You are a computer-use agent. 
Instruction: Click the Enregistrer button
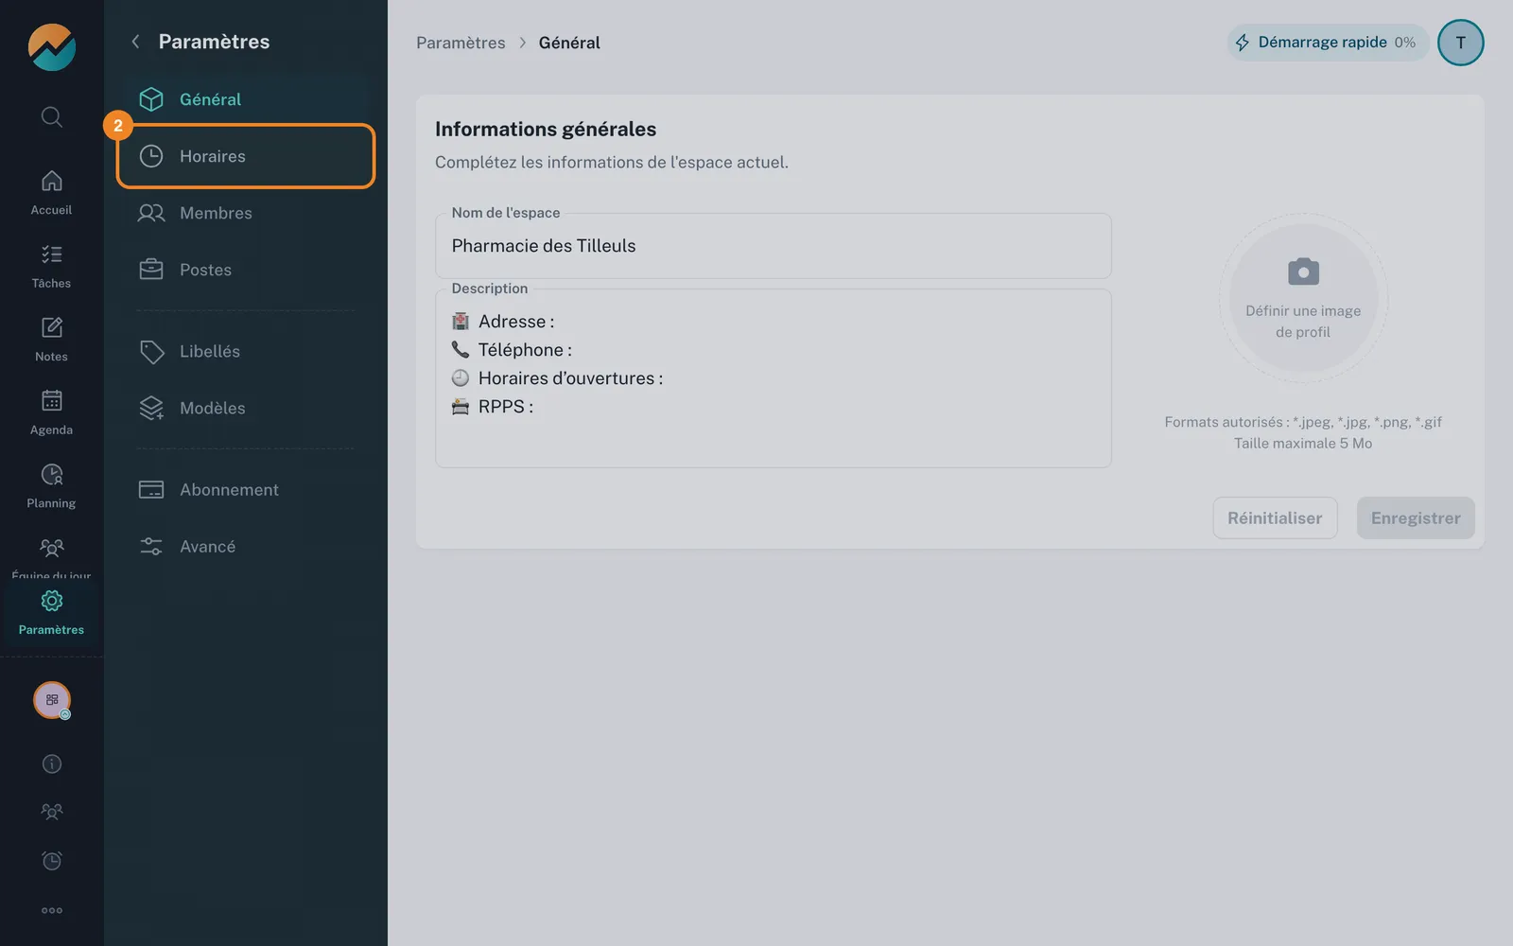(x=1416, y=518)
